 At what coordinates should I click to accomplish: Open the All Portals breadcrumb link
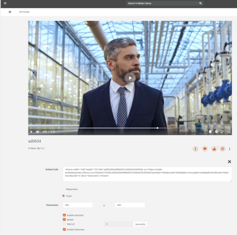24,12
